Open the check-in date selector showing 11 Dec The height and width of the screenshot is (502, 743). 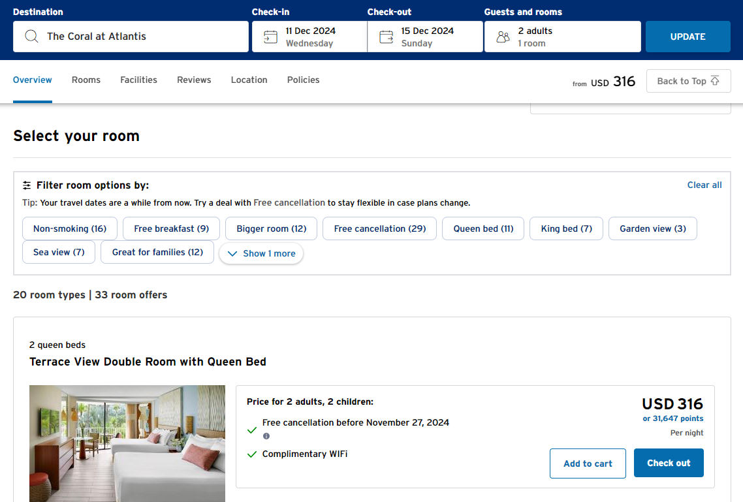pos(309,37)
